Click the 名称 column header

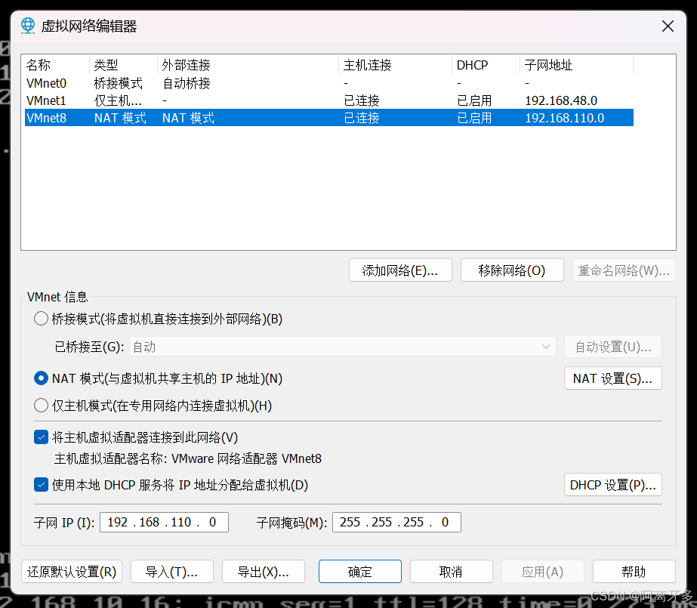pos(57,66)
